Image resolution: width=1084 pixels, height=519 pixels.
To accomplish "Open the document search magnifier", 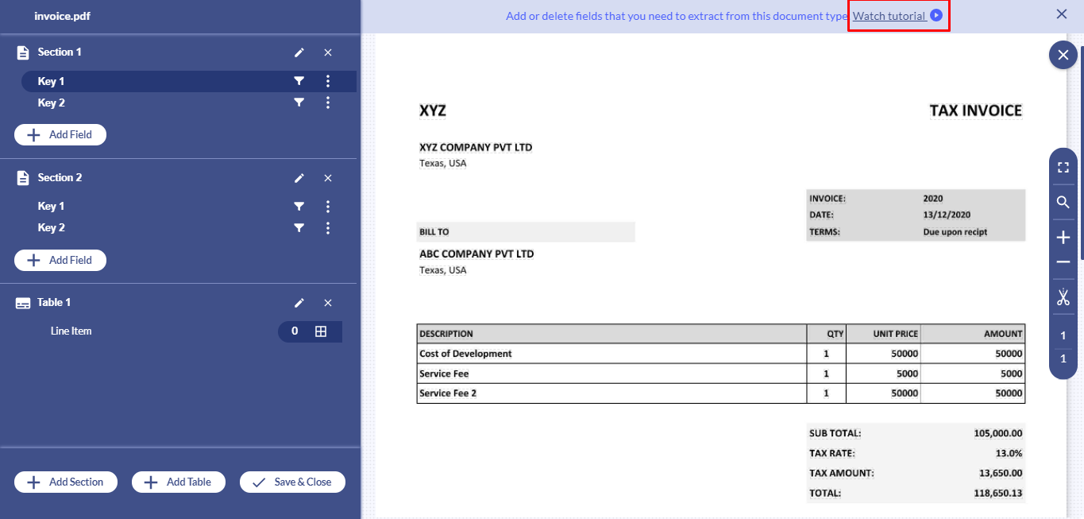I will point(1063,203).
